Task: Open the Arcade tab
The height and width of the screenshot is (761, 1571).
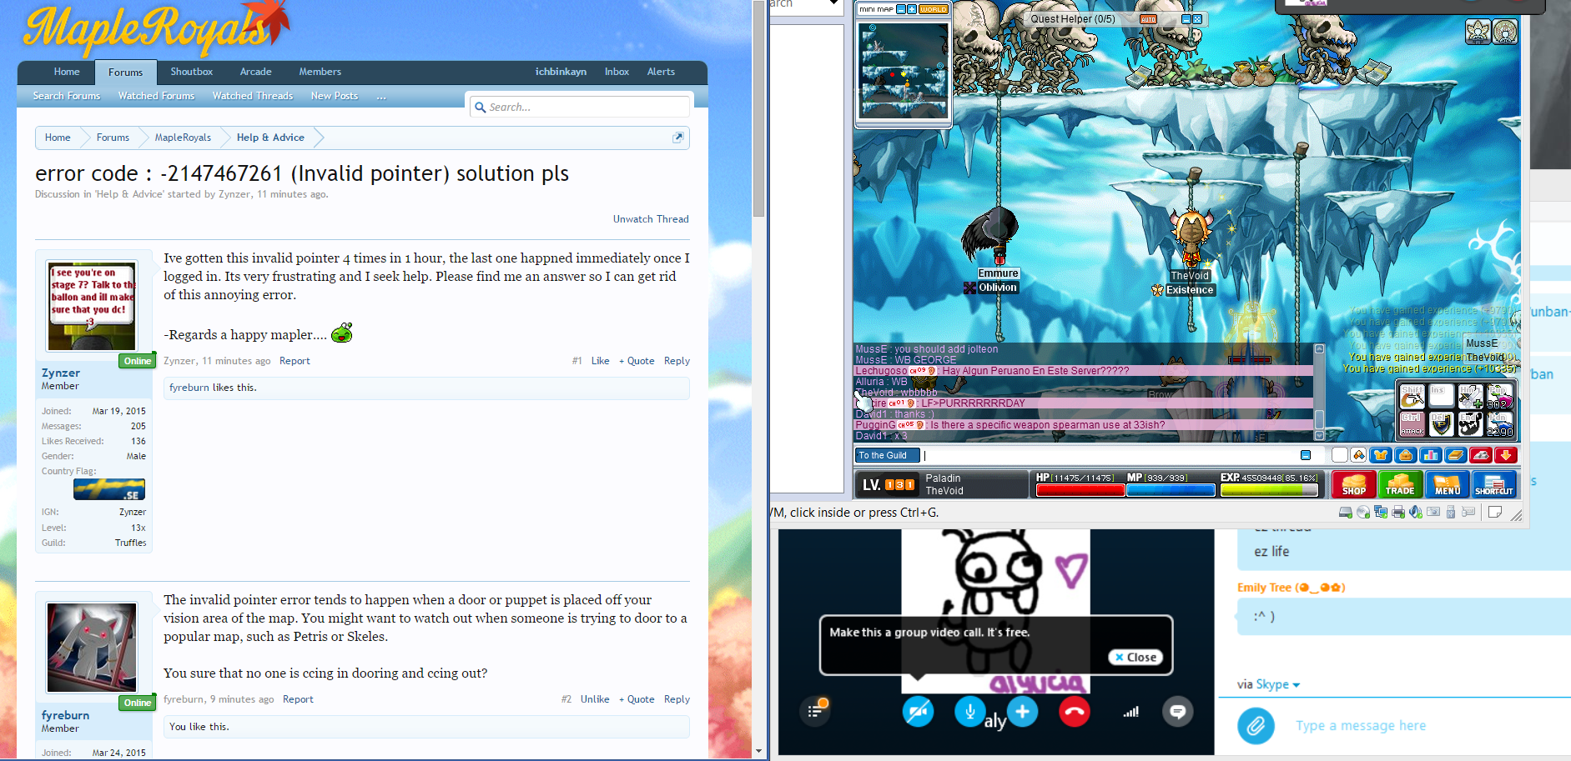Action: (x=255, y=73)
